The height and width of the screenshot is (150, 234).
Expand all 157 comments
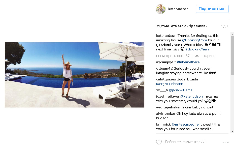click(x=186, y=56)
